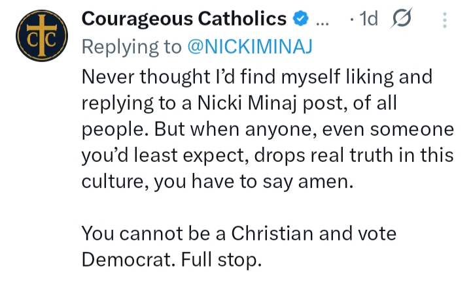Screen dimensions: 471x288
Task: Open the Courageous Catholics profile avatar
Action: tap(42, 36)
